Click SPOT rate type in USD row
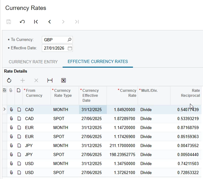 (x=65, y=172)
